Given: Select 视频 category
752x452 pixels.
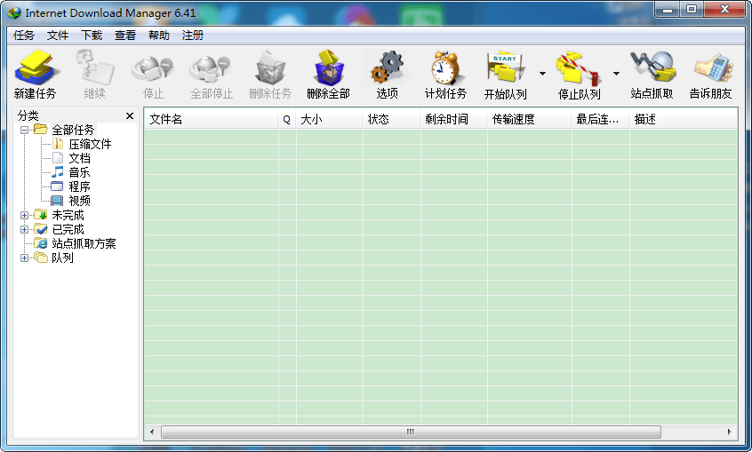Looking at the screenshot, I should coord(79,201).
